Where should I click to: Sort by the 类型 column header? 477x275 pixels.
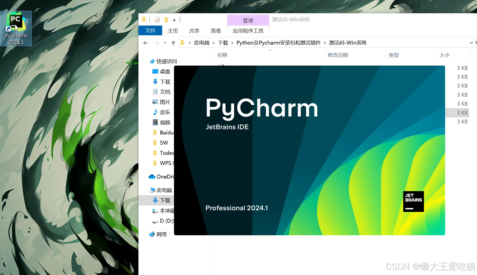tap(394, 55)
